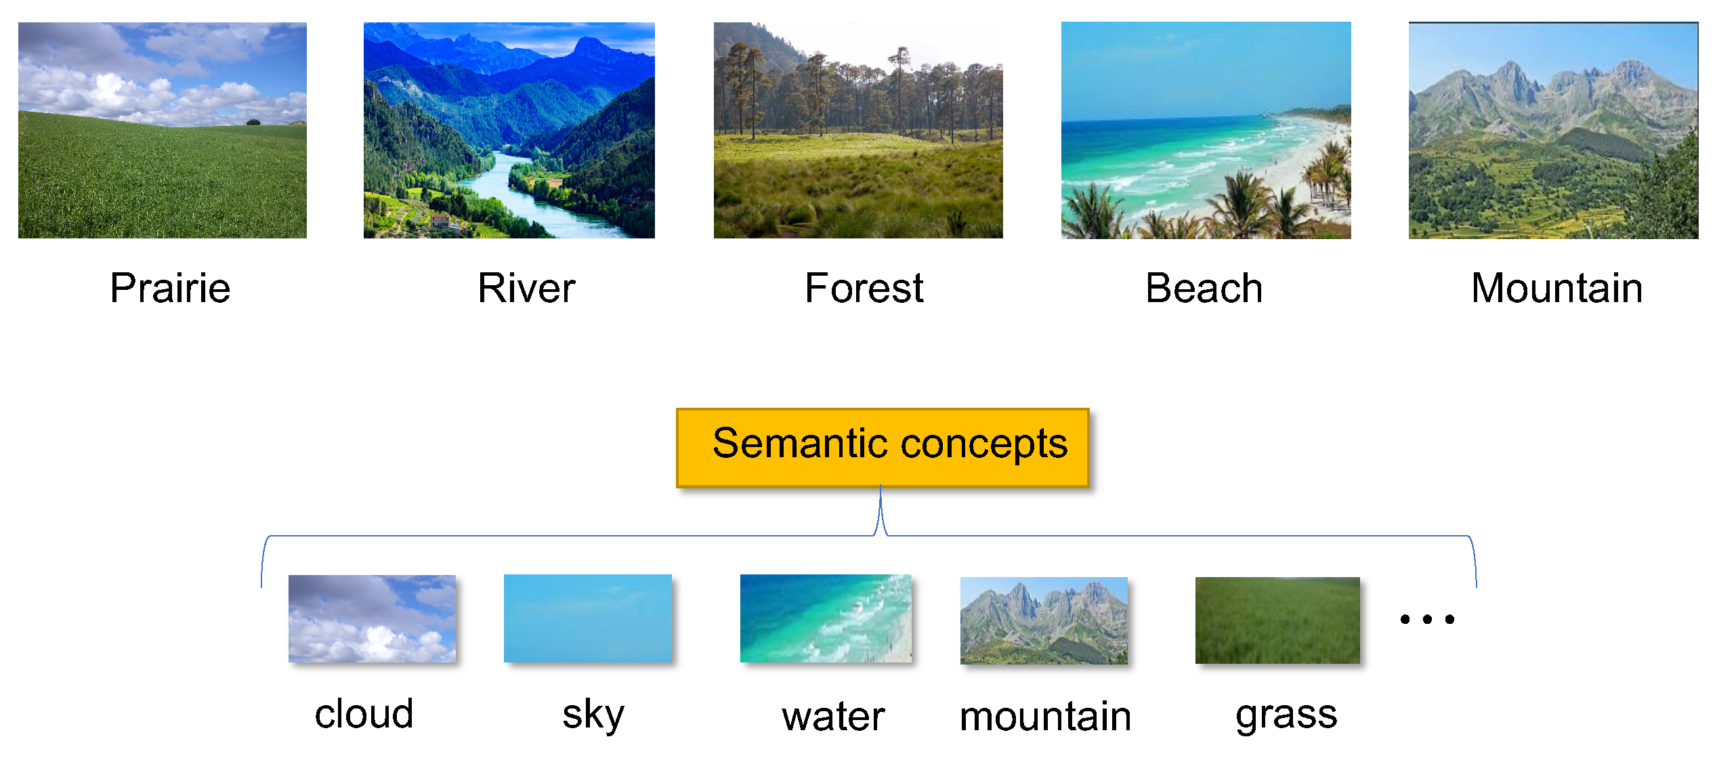
Task: Select the "River" caption label
Action: [x=526, y=289]
